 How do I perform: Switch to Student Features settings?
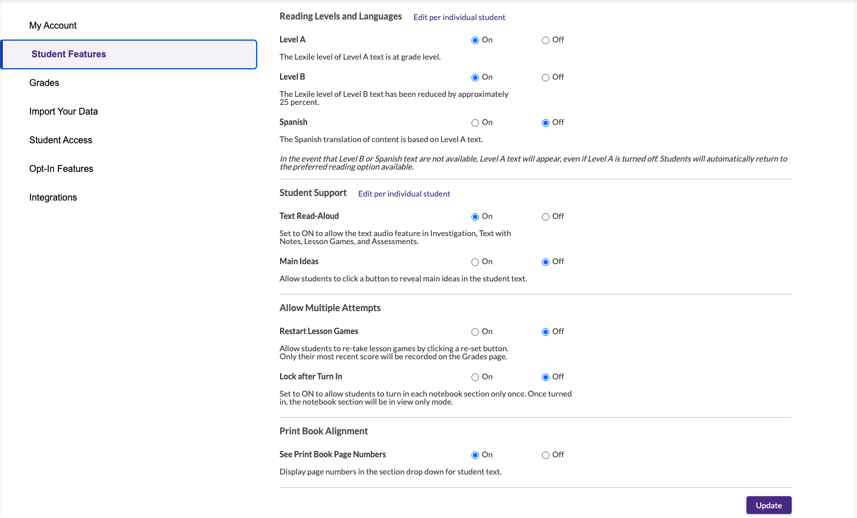pos(68,54)
